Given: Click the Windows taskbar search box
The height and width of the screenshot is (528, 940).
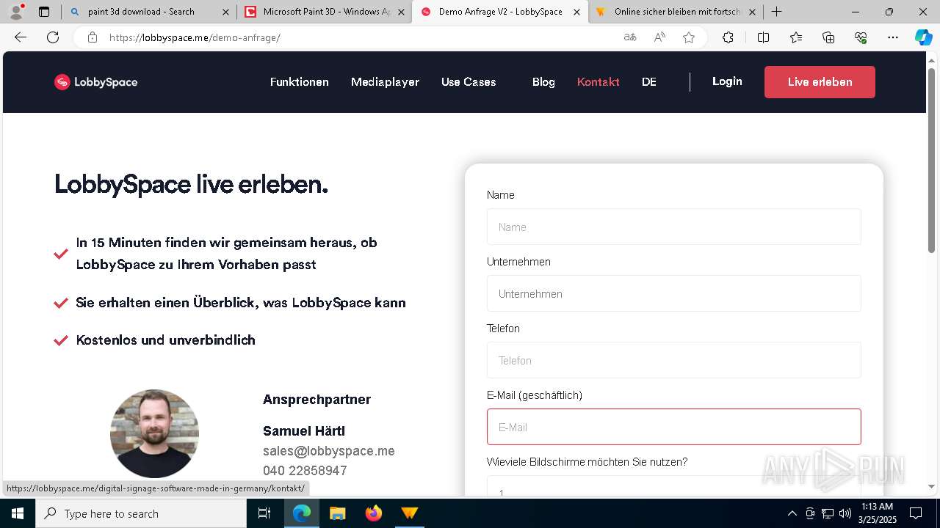Looking at the screenshot, I should click(141, 513).
